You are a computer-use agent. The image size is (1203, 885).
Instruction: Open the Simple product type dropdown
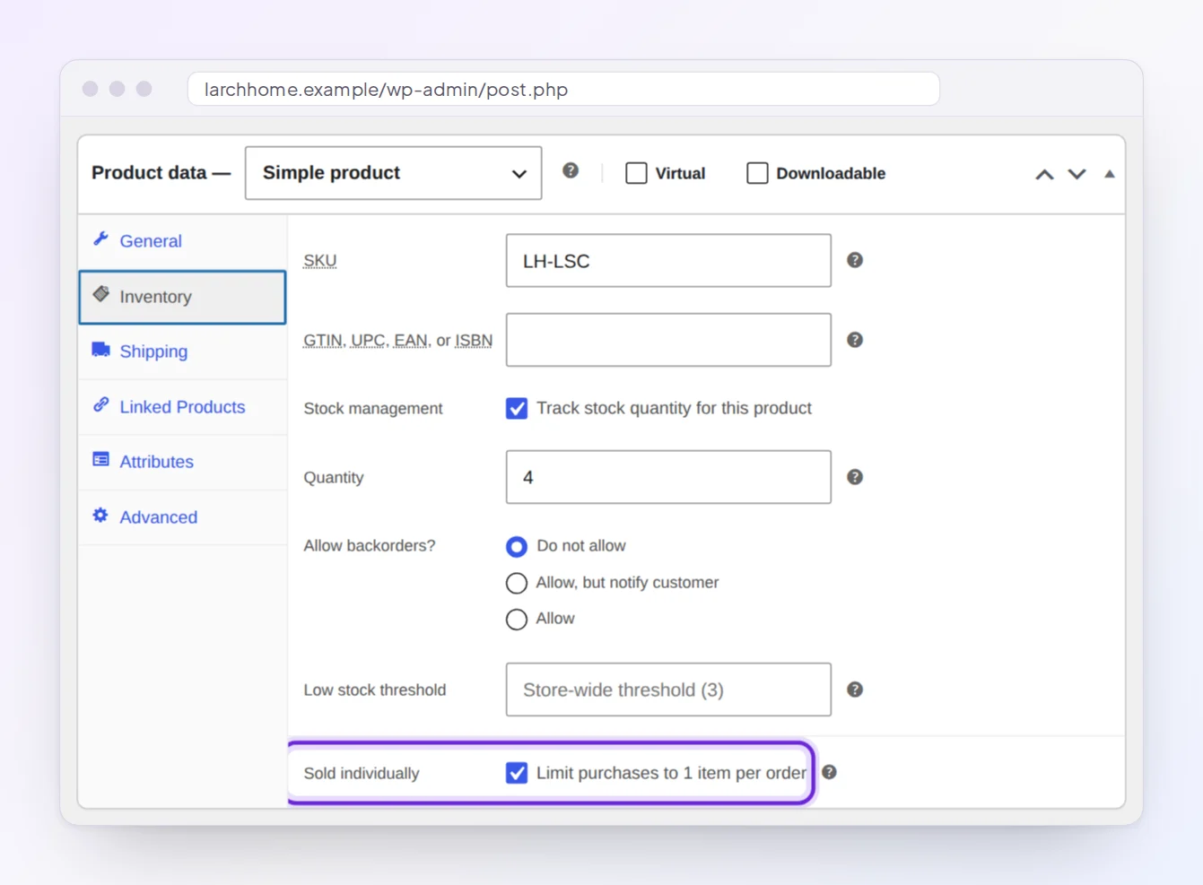click(x=393, y=173)
